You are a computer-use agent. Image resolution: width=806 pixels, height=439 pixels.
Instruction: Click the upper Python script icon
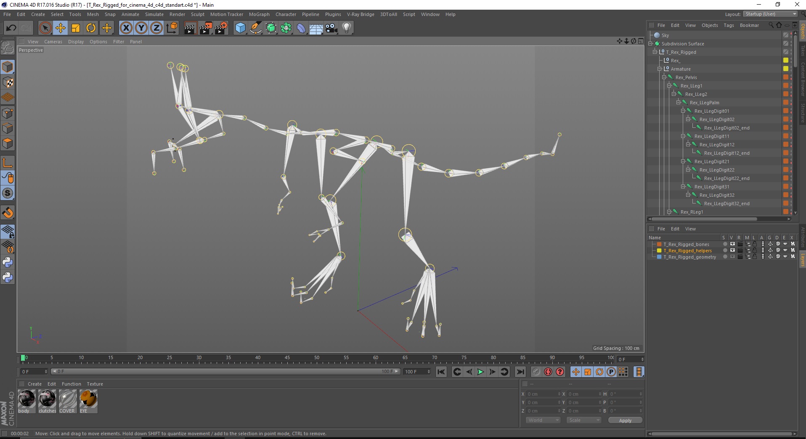(8, 262)
